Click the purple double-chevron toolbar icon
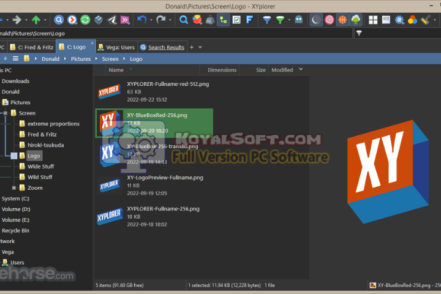 coord(125,20)
